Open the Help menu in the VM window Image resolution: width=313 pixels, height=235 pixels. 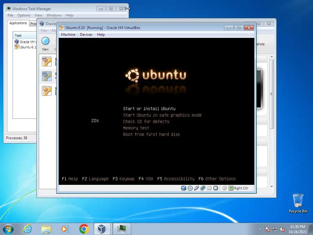click(101, 35)
